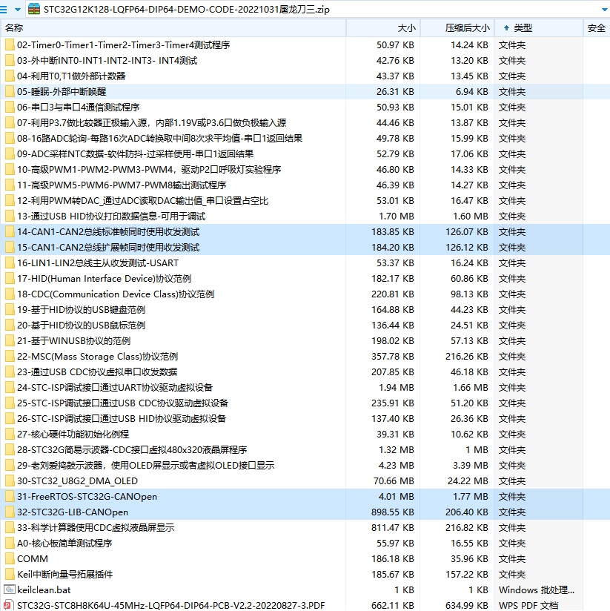The width and height of the screenshot is (610, 611).
Task: Click folder icon of 21-WINUSB row
Action: (x=10, y=341)
